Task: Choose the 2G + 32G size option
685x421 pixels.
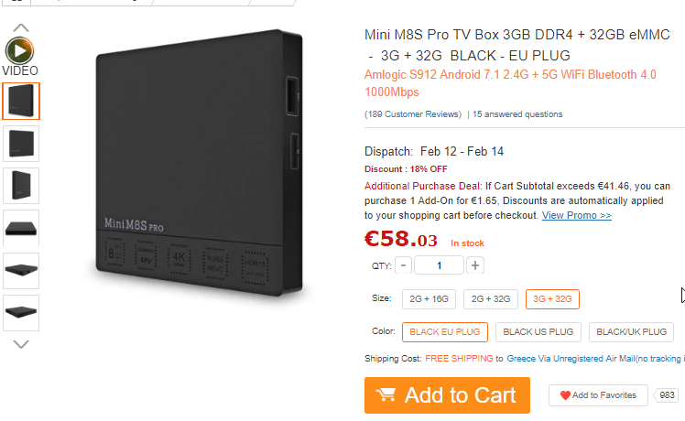Action: coord(491,299)
